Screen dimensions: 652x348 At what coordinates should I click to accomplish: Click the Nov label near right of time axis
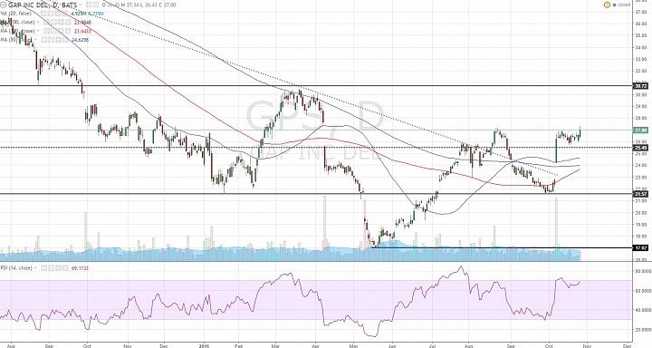tap(587, 345)
